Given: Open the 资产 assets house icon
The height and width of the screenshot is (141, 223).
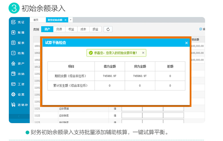Looking at the screenshot, I should click(13, 63).
